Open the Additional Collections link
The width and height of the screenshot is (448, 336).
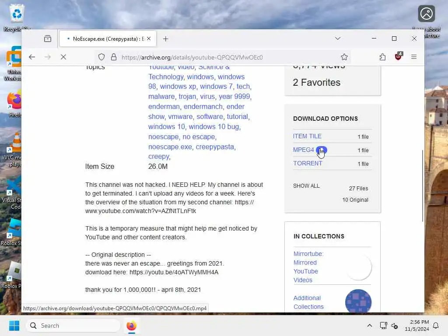(308, 302)
